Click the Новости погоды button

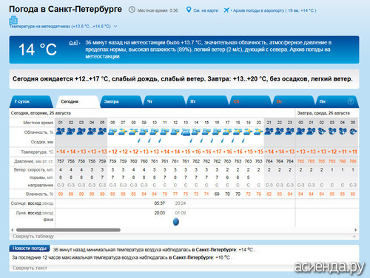[30, 248]
